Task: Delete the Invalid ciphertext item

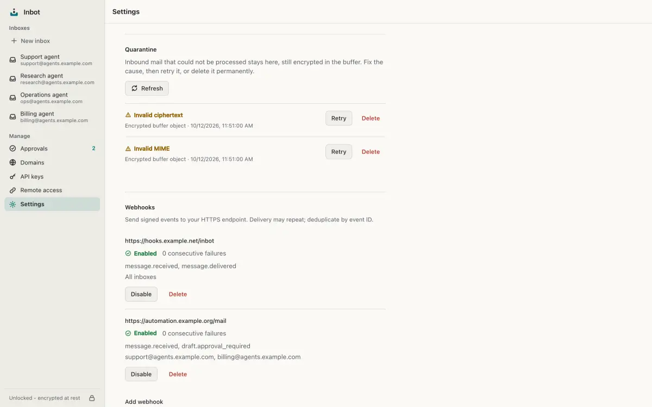Action: (x=371, y=118)
